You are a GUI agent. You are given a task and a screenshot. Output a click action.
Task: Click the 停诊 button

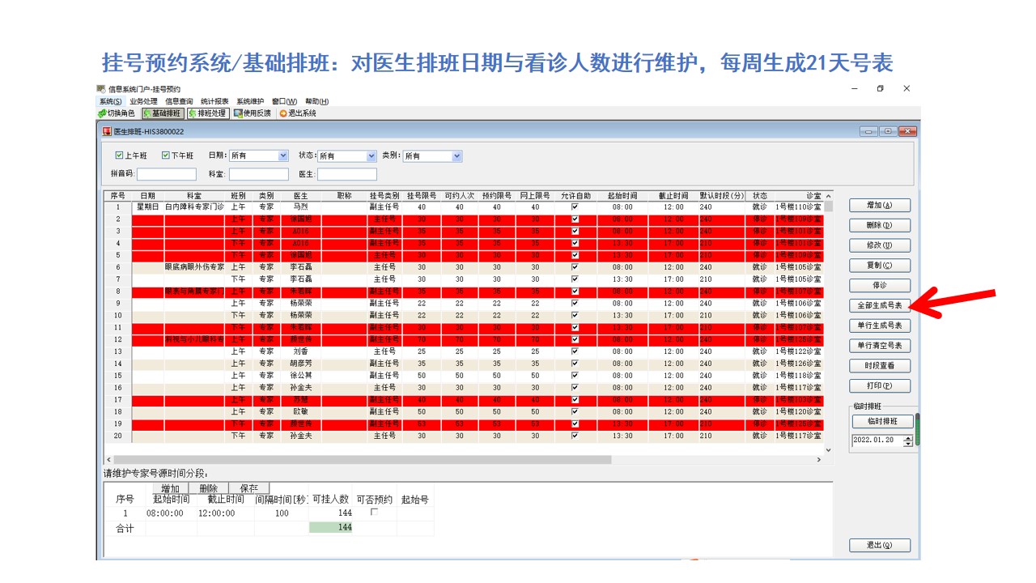tap(880, 286)
